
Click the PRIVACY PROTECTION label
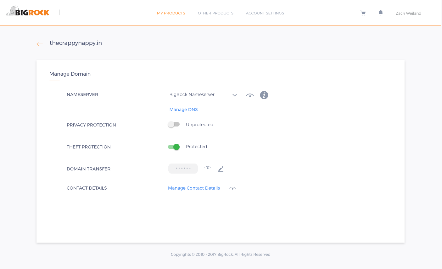(x=91, y=125)
